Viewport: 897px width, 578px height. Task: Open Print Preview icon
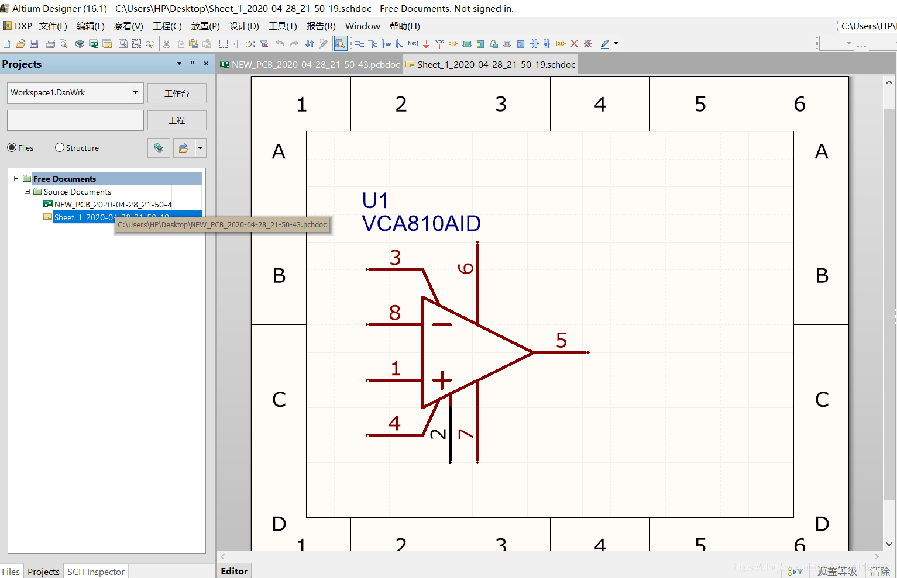(63, 44)
